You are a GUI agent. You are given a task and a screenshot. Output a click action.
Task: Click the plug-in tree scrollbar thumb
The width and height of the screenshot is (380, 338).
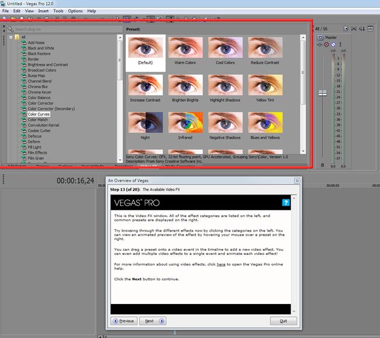[x=120, y=60]
